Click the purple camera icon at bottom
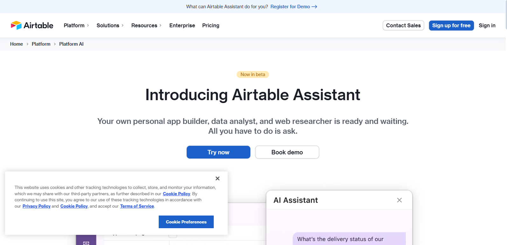Viewport: 507px width, 245px height. 86,243
